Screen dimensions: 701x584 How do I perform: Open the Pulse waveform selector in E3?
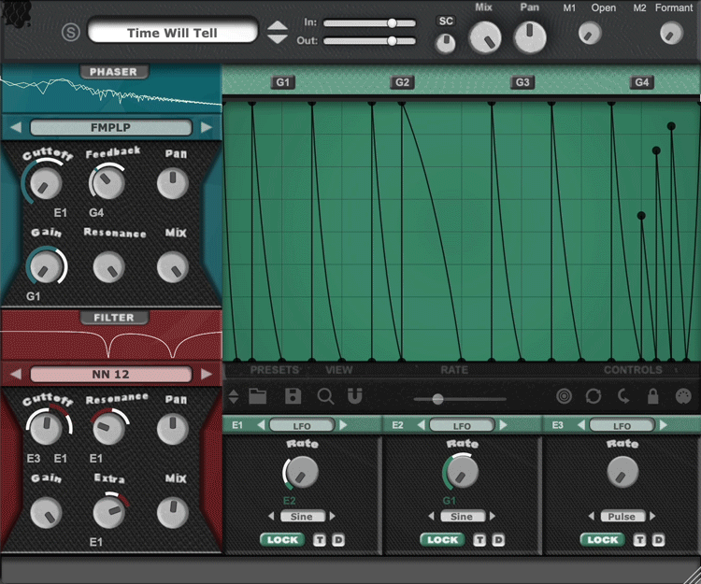coord(622,516)
